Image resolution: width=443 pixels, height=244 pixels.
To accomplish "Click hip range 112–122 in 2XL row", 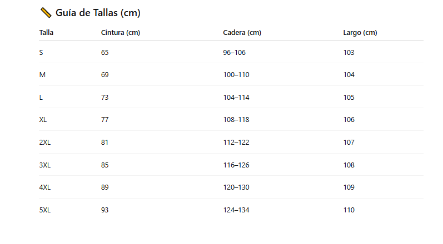I will 236,143.
